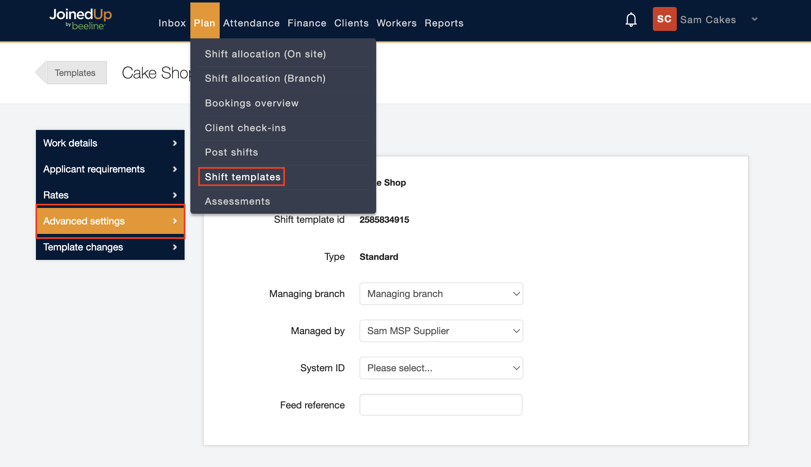Select Client check-ins menu entry
This screenshot has width=811, height=467.
(245, 128)
